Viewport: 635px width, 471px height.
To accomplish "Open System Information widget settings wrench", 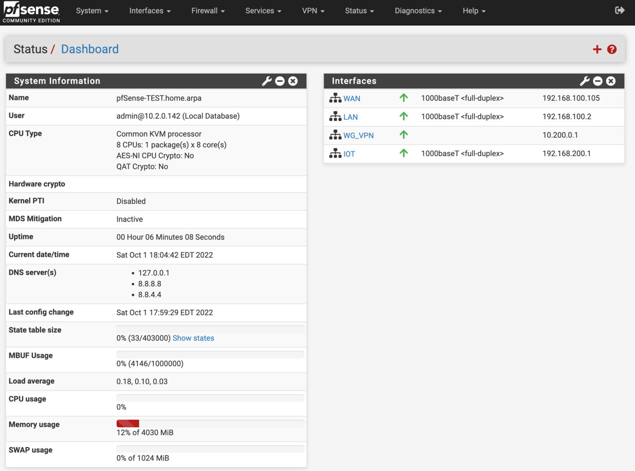I will (x=266, y=81).
